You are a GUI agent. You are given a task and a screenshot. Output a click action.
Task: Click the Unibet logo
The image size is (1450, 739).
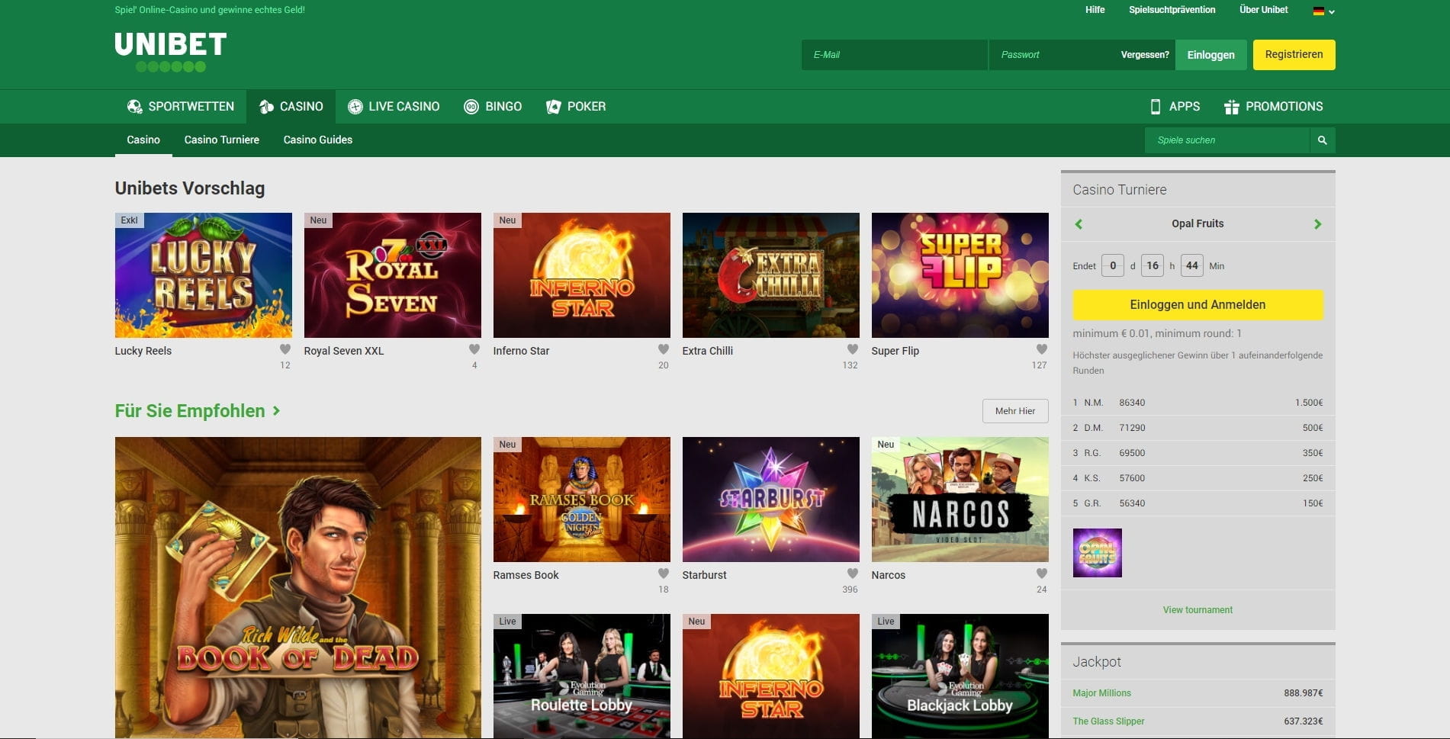pos(171,52)
